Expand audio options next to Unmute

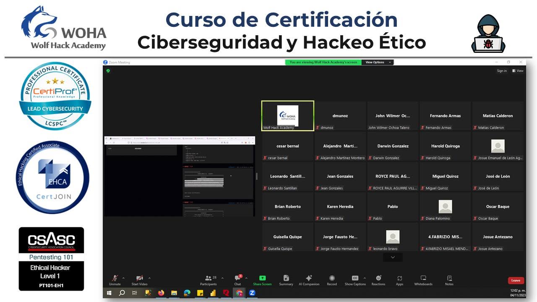[x=123, y=278]
